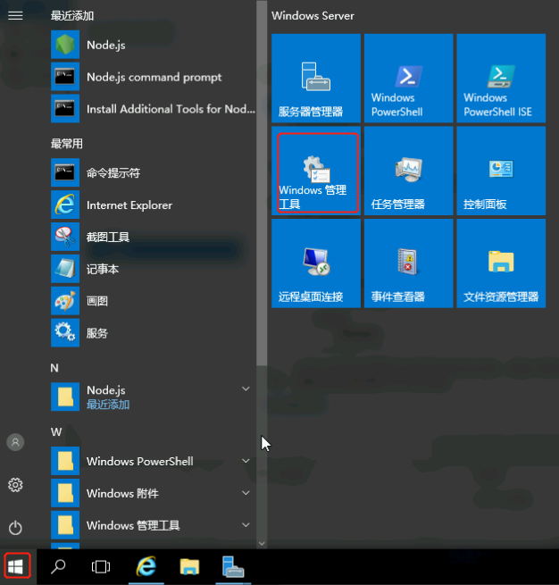
Task: Click the 最常用 section header
Action: pos(66,143)
